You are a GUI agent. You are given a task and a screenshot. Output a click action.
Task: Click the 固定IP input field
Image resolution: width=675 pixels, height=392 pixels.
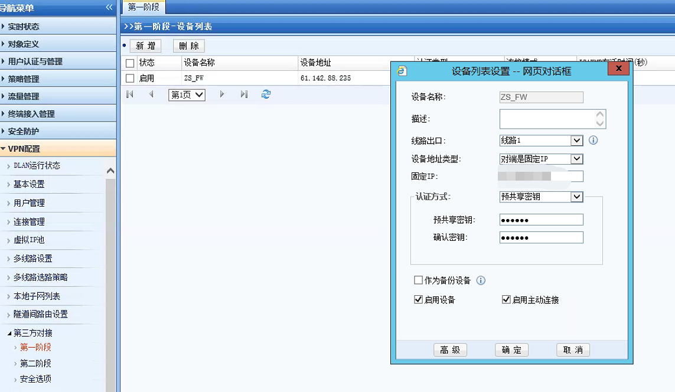click(541, 176)
